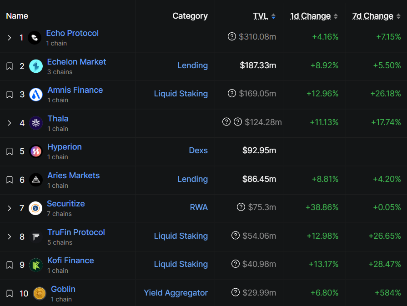
Task: Click the $187.33m TVL value
Action: coord(258,65)
